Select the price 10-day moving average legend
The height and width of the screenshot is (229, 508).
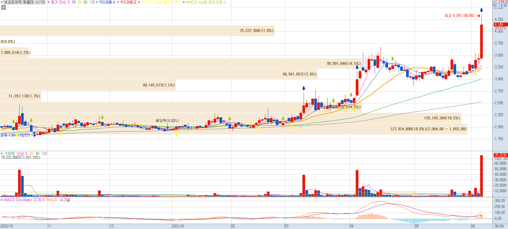74,2
